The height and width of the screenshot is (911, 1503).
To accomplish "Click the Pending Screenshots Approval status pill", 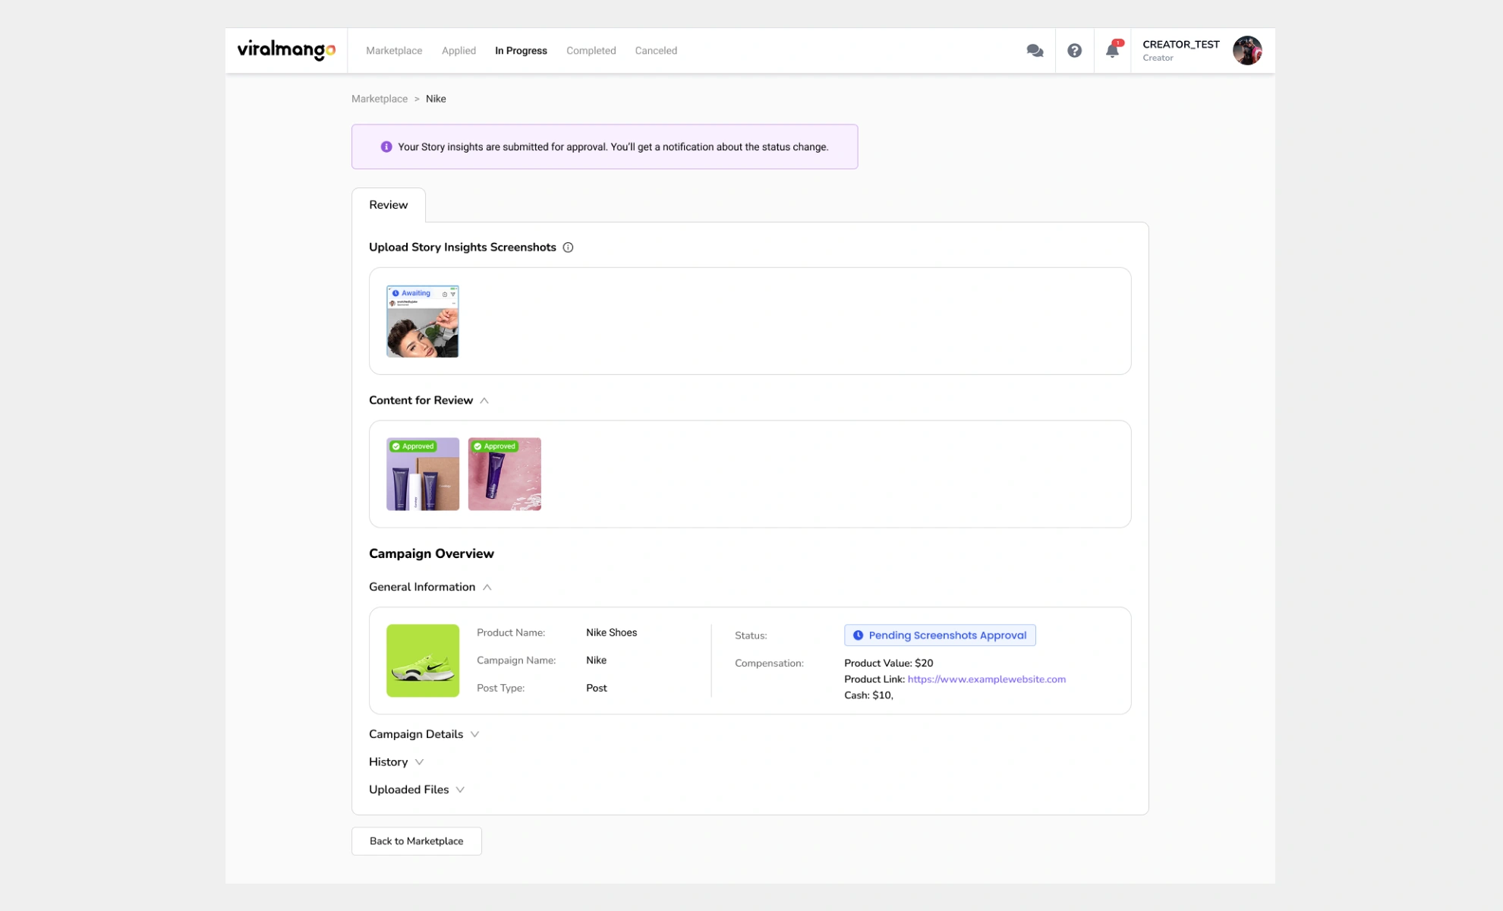I will (940, 635).
